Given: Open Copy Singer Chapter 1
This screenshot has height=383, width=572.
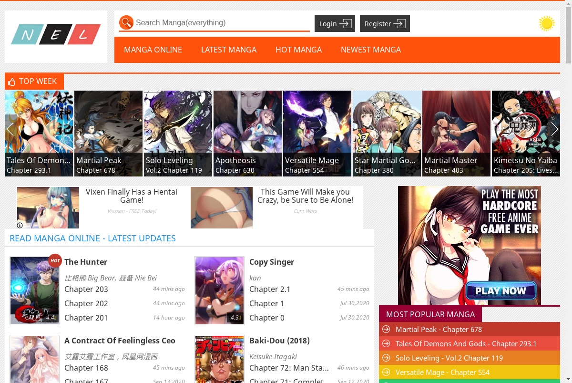Looking at the screenshot, I should point(267,303).
